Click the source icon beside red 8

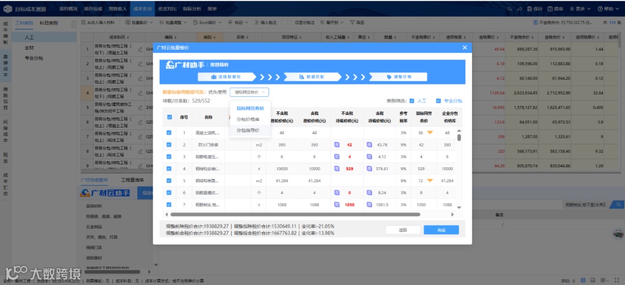coord(337,192)
